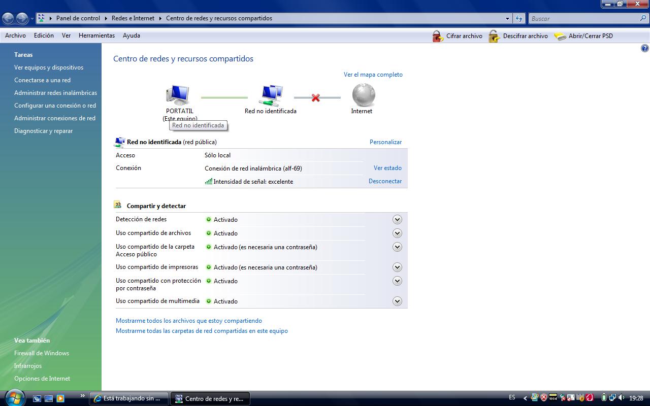The width and height of the screenshot is (650, 406).
Task: Click the PORTATIL computer icon in the network map
Action: 178,95
